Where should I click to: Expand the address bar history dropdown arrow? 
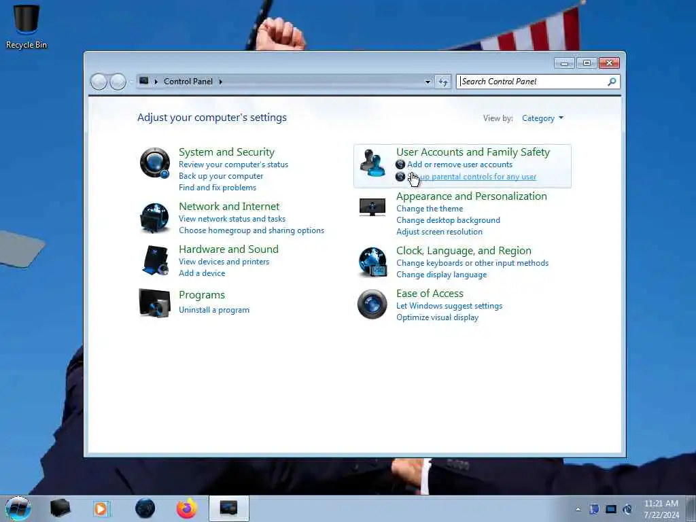pyautogui.click(x=428, y=82)
